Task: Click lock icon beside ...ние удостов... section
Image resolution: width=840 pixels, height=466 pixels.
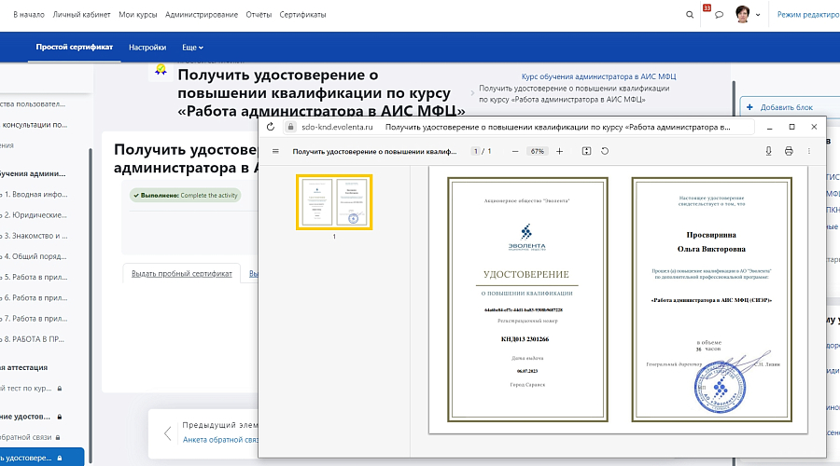Action: (60, 417)
